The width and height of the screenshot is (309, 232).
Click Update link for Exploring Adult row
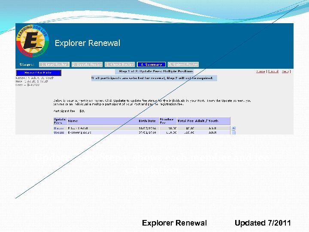pyautogui.click(x=59, y=133)
